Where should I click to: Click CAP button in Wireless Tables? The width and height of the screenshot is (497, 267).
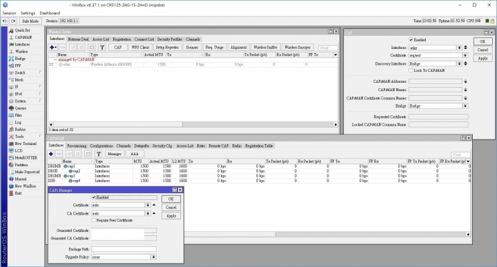pyautogui.click(x=118, y=48)
